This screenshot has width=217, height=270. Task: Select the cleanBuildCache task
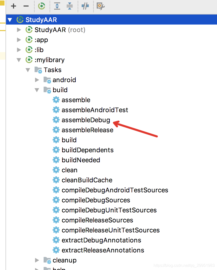(87, 180)
